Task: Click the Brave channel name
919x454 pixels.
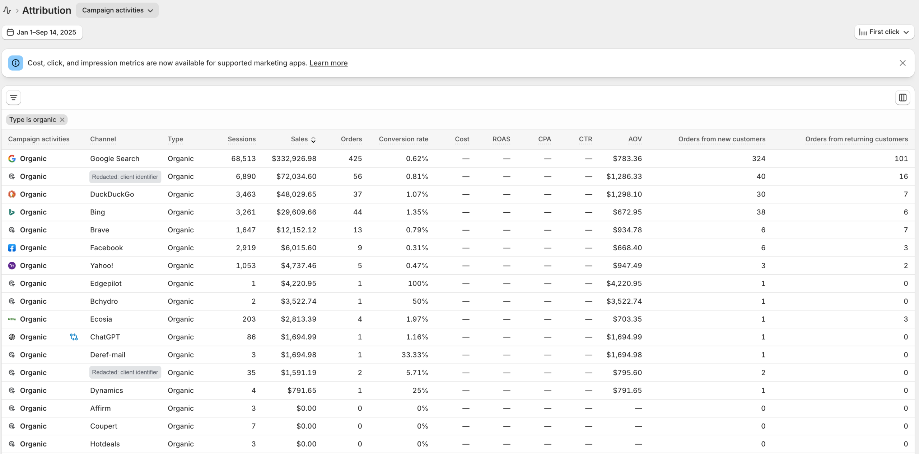Action: click(99, 230)
